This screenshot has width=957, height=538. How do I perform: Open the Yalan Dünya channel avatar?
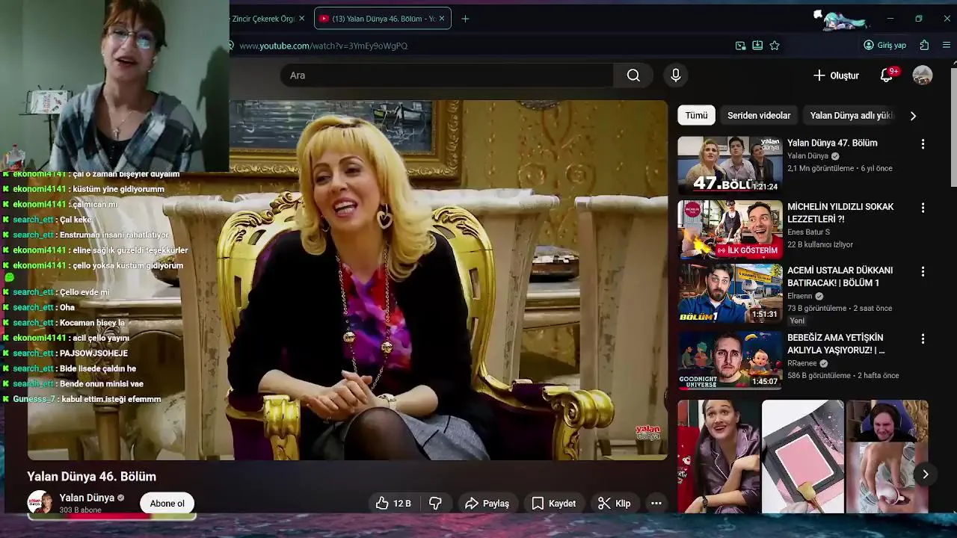pos(39,503)
